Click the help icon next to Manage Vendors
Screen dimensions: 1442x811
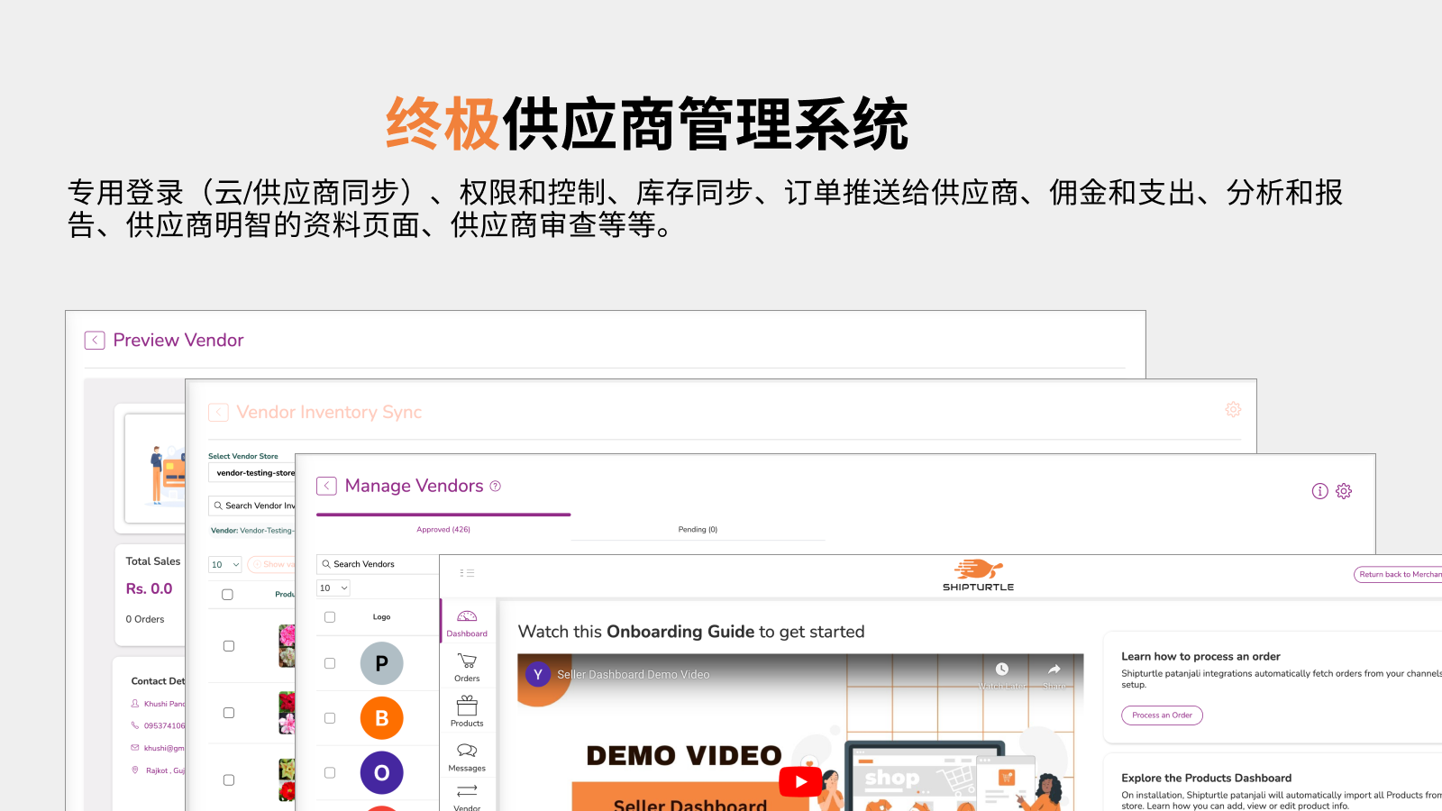click(x=495, y=486)
